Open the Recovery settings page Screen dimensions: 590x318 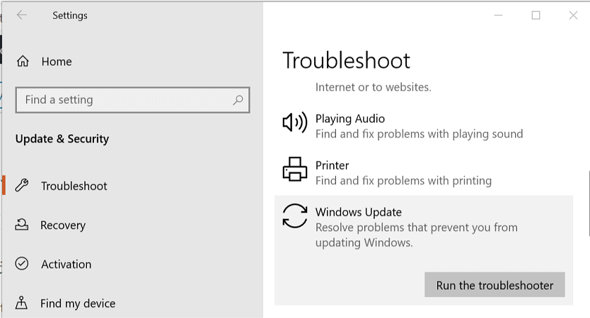[x=63, y=225]
